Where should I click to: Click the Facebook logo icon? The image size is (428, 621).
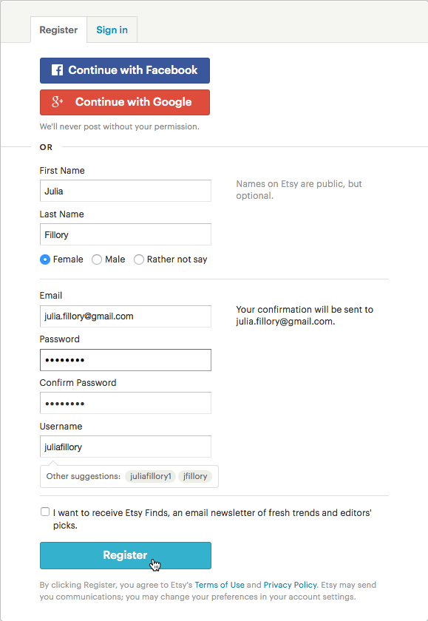pos(57,70)
